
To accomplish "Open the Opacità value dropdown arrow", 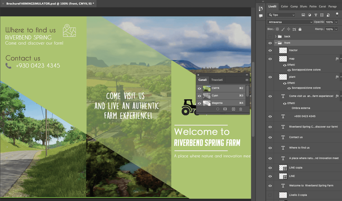I will tap(336, 22).
